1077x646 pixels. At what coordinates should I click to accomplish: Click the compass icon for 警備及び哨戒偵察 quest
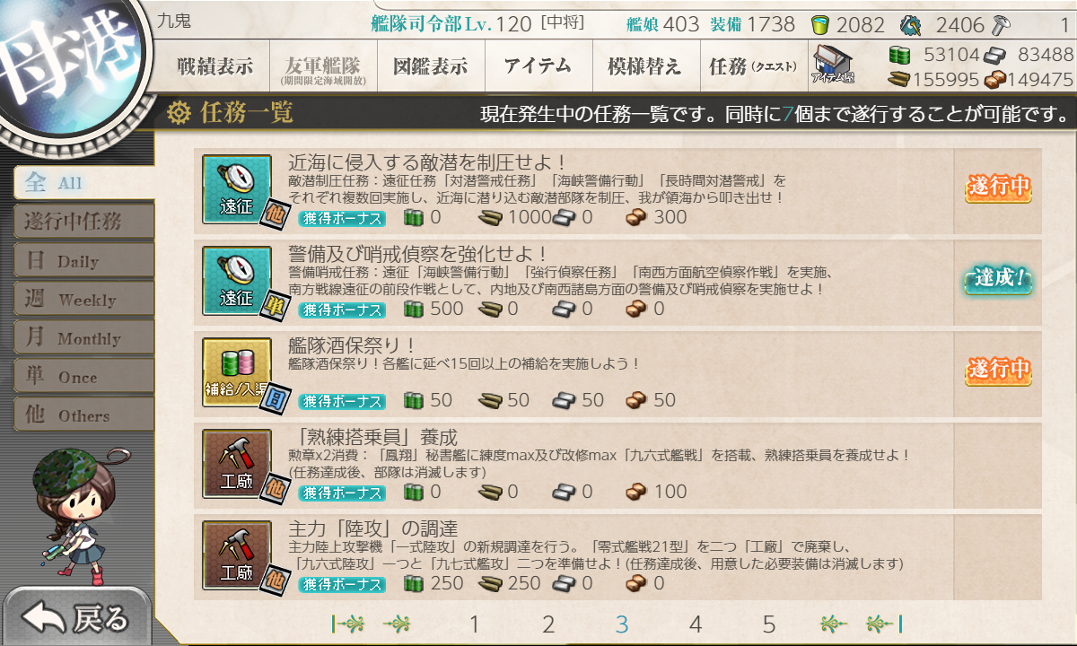[237, 281]
